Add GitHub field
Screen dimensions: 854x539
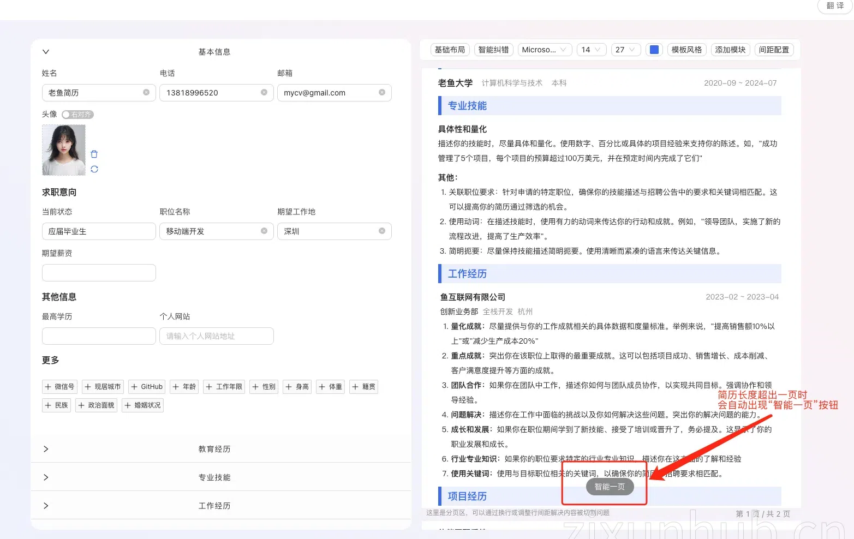(147, 387)
